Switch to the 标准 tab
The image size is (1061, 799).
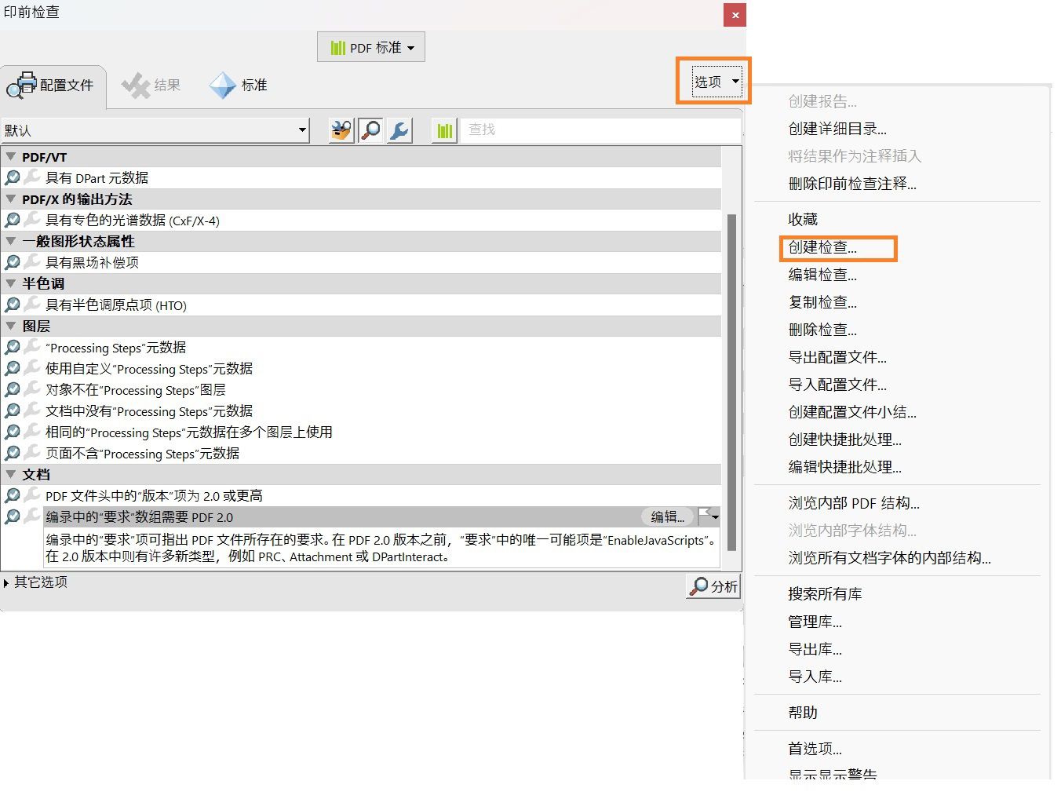tap(239, 86)
